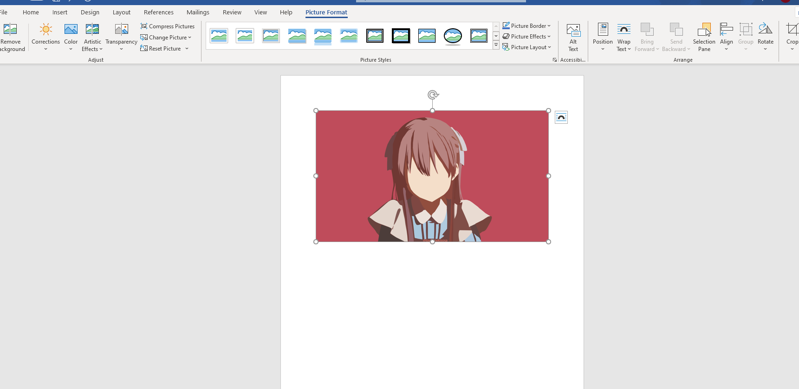Switch to the References tab
This screenshot has height=389, width=799.
click(x=159, y=13)
